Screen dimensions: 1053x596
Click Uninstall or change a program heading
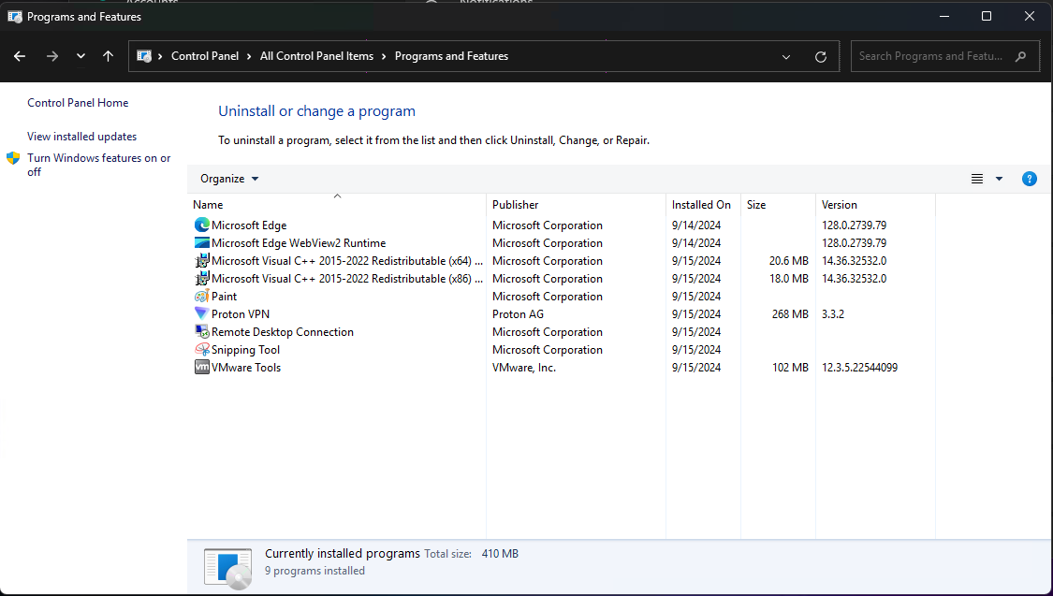click(x=317, y=111)
